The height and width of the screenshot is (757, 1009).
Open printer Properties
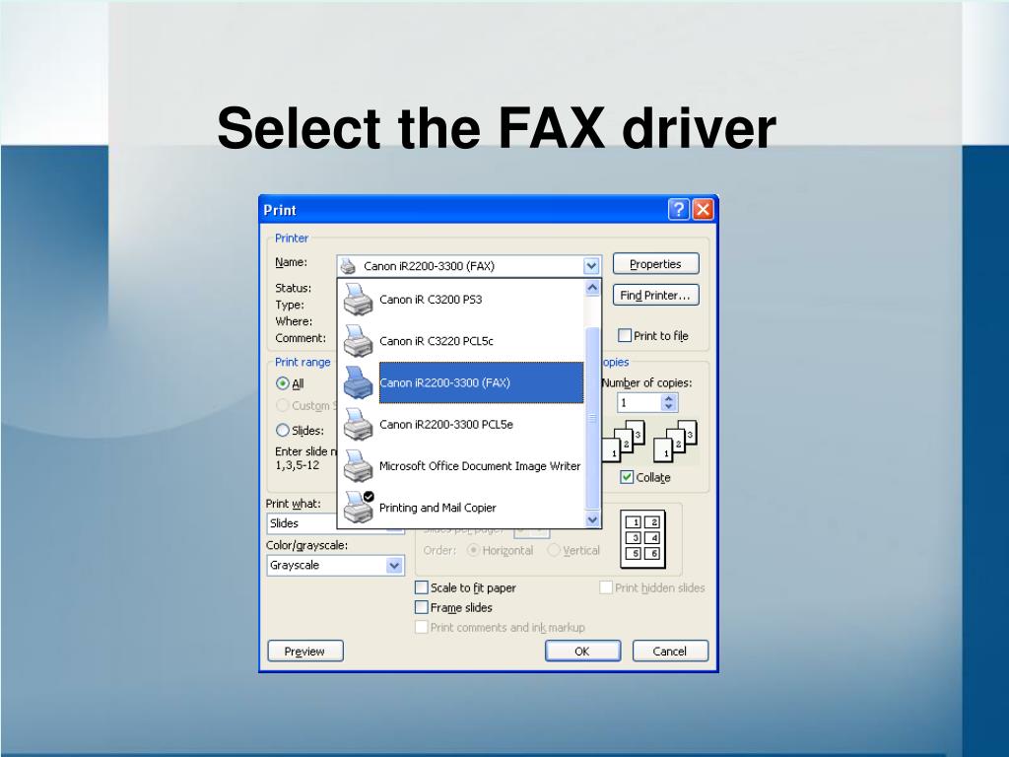pyautogui.click(x=655, y=264)
